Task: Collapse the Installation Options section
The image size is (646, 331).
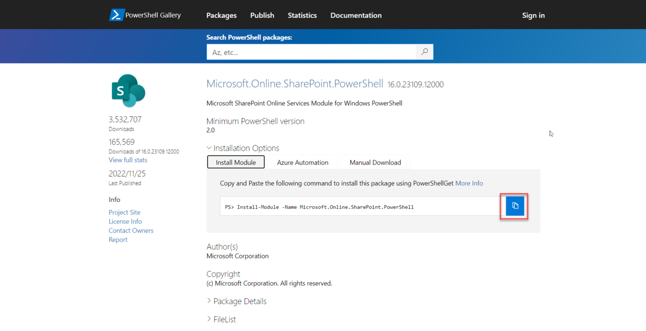Action: [243, 148]
